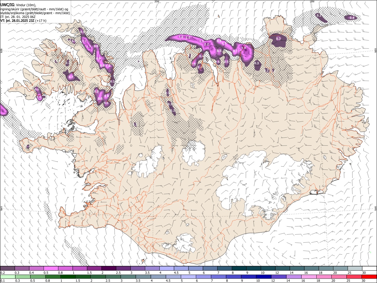Click the darkest purple 2–2.5 upper legend swatch
This screenshot has height=283, width=377.
109,268
